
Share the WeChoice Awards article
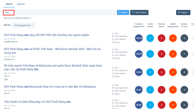point(116,58)
